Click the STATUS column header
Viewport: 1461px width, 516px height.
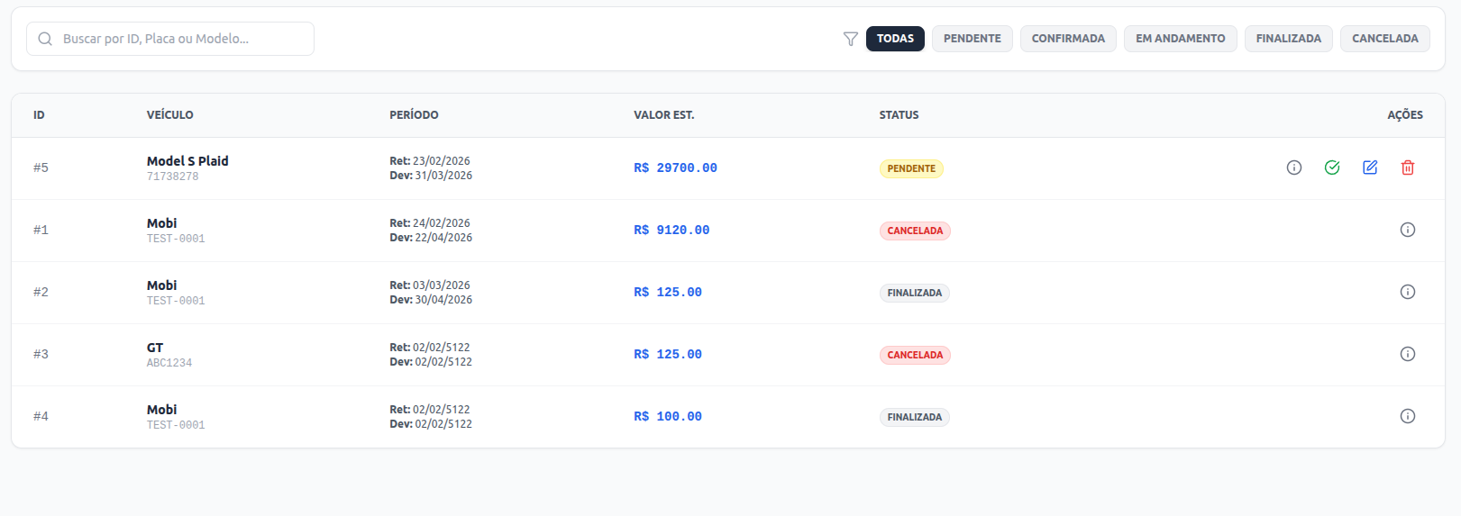899,115
